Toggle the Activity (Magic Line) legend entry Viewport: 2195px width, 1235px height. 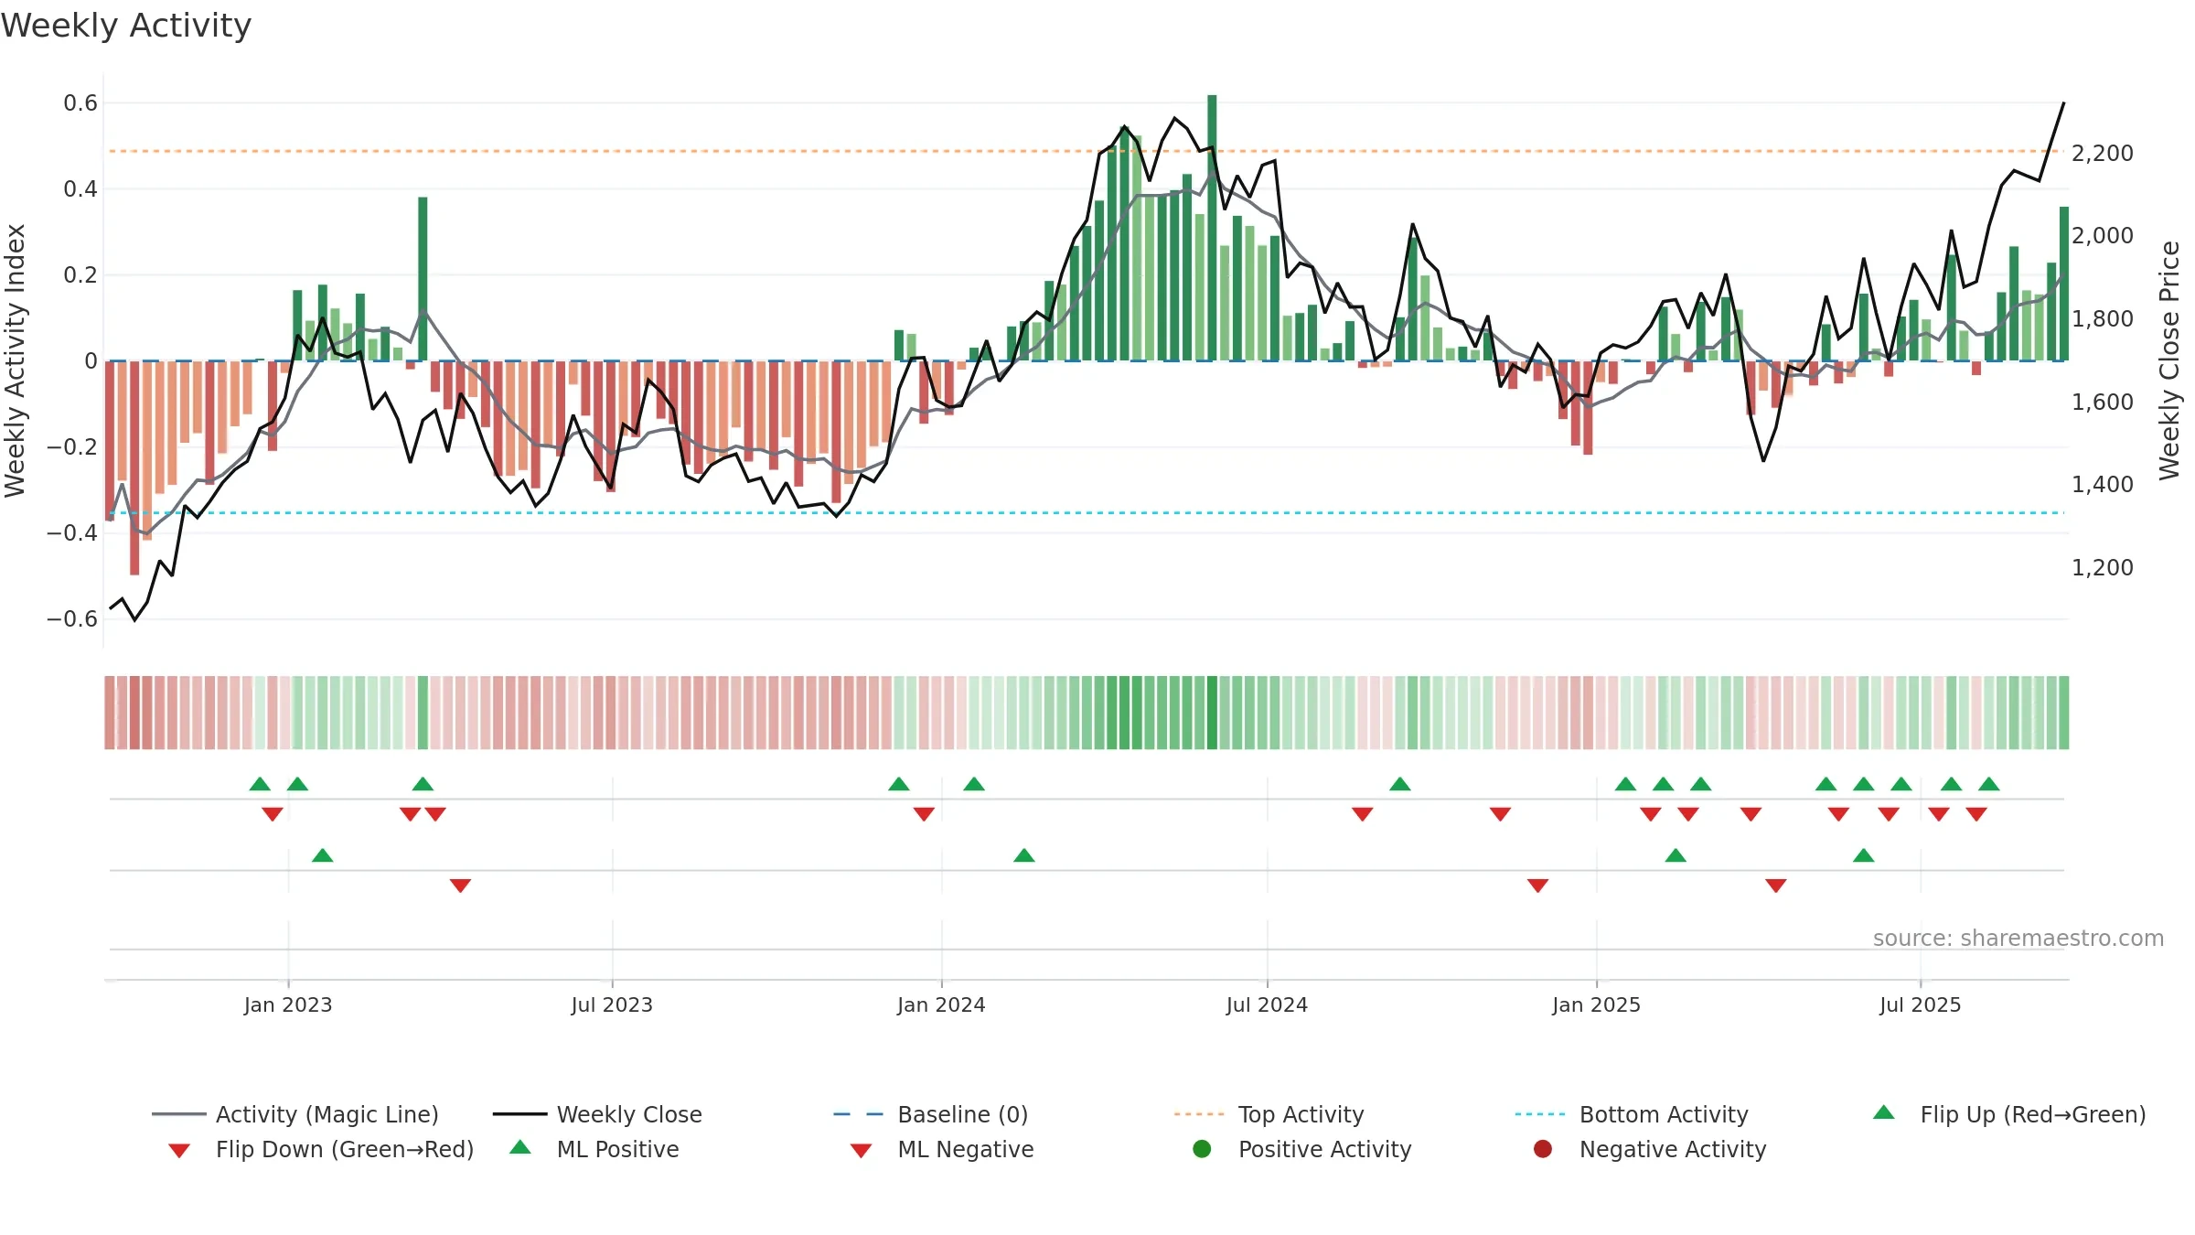point(295,1114)
